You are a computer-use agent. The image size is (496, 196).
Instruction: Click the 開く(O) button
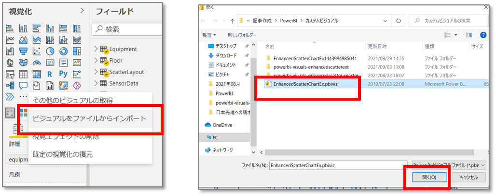coord(429,177)
